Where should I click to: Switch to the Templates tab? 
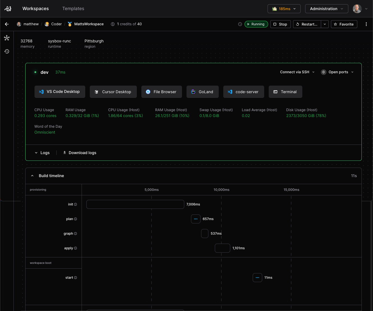coord(73,8)
